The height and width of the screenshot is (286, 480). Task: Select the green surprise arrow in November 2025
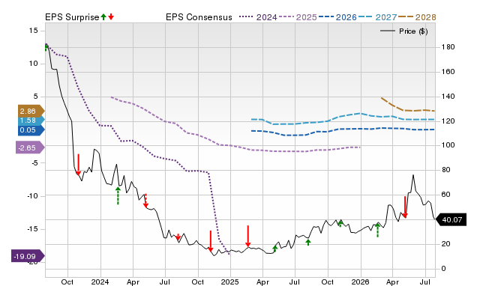coord(340,223)
